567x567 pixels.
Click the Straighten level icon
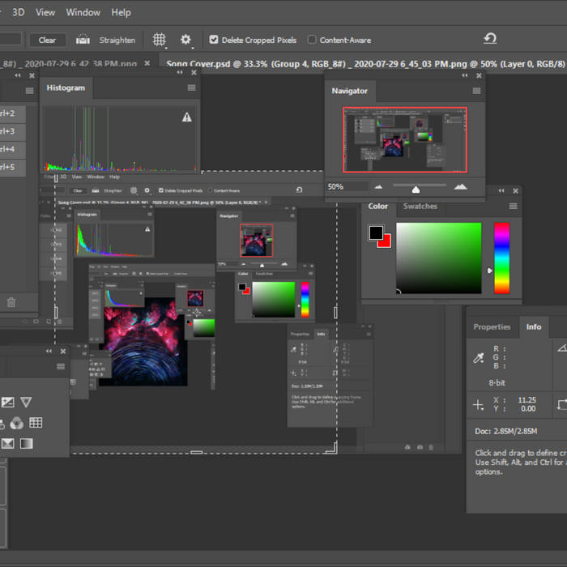point(83,40)
